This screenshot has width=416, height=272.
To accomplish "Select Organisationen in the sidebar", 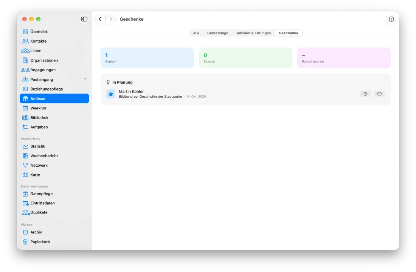I will (54, 60).
